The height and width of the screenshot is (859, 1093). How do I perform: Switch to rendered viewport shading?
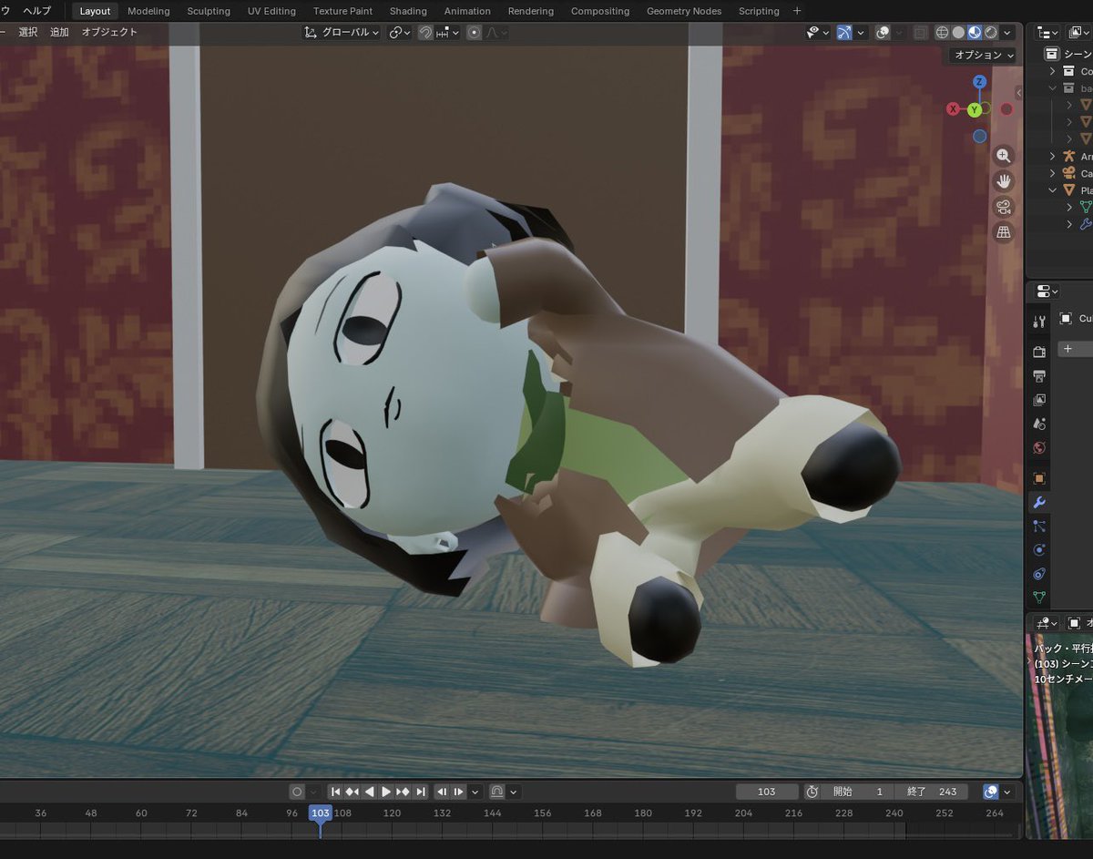[x=991, y=33]
